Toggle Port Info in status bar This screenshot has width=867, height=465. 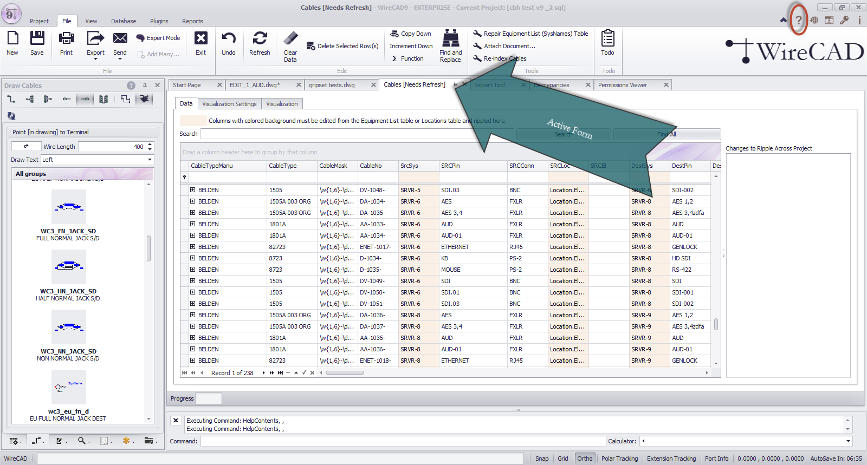click(x=716, y=459)
